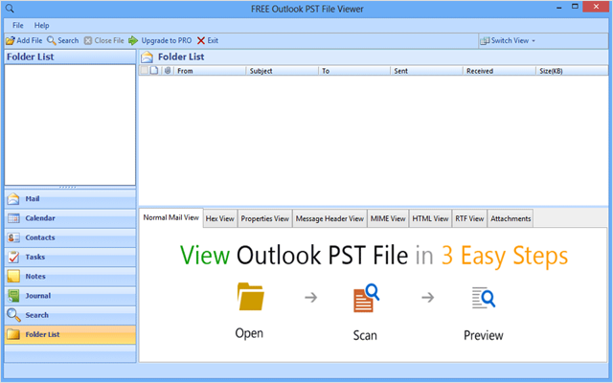Viewport: 613px width, 383px height.
Task: Close the PST File Viewer window
Action: (596, 7)
